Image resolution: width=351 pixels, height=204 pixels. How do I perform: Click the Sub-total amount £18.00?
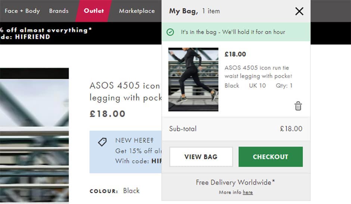pos(291,129)
